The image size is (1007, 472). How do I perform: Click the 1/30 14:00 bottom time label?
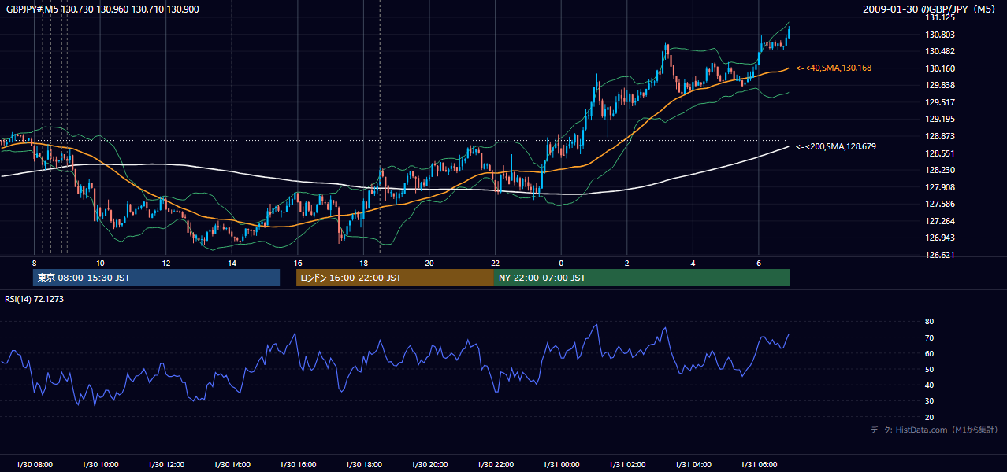click(232, 464)
